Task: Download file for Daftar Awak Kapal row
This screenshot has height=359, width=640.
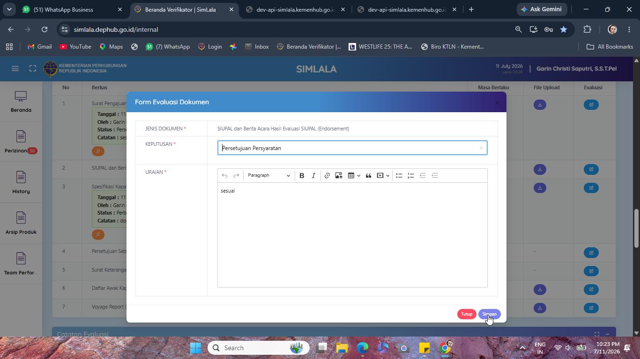Action: pos(540,290)
